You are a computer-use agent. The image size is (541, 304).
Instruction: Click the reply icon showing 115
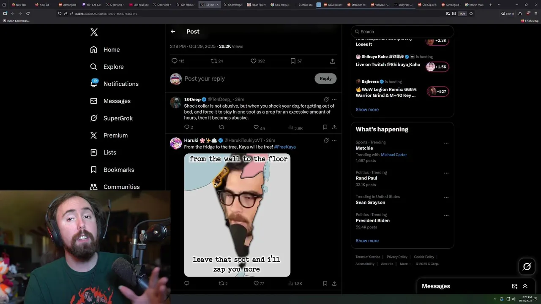pos(174,61)
